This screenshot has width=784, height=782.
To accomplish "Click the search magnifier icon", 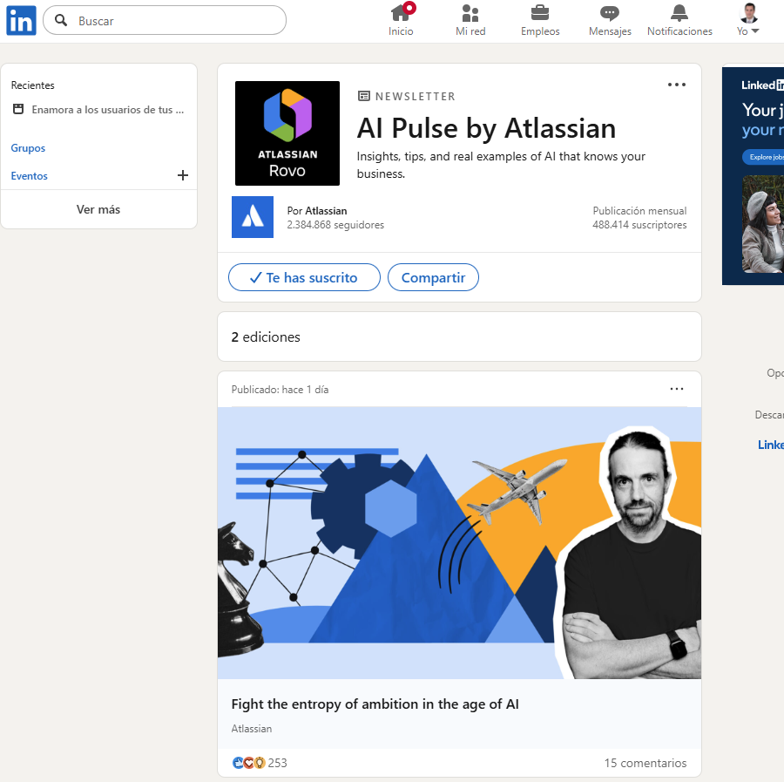I will coord(61,20).
